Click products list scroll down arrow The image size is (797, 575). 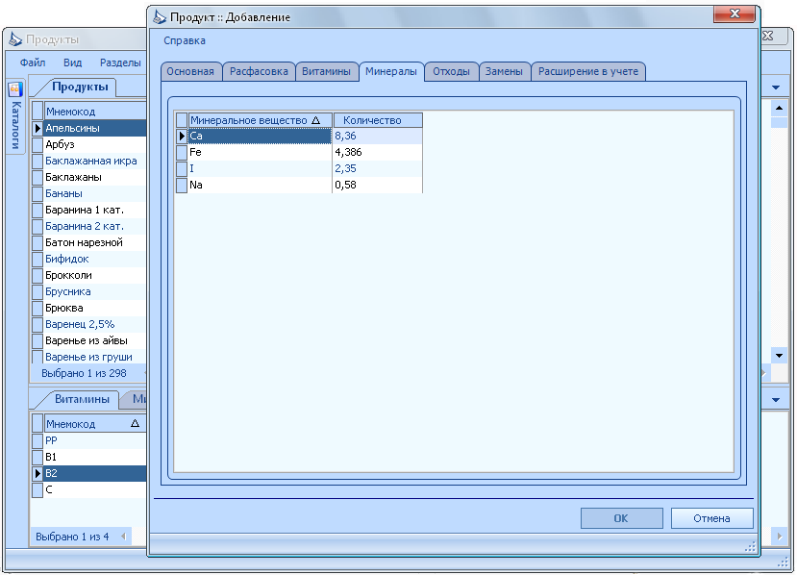point(779,356)
